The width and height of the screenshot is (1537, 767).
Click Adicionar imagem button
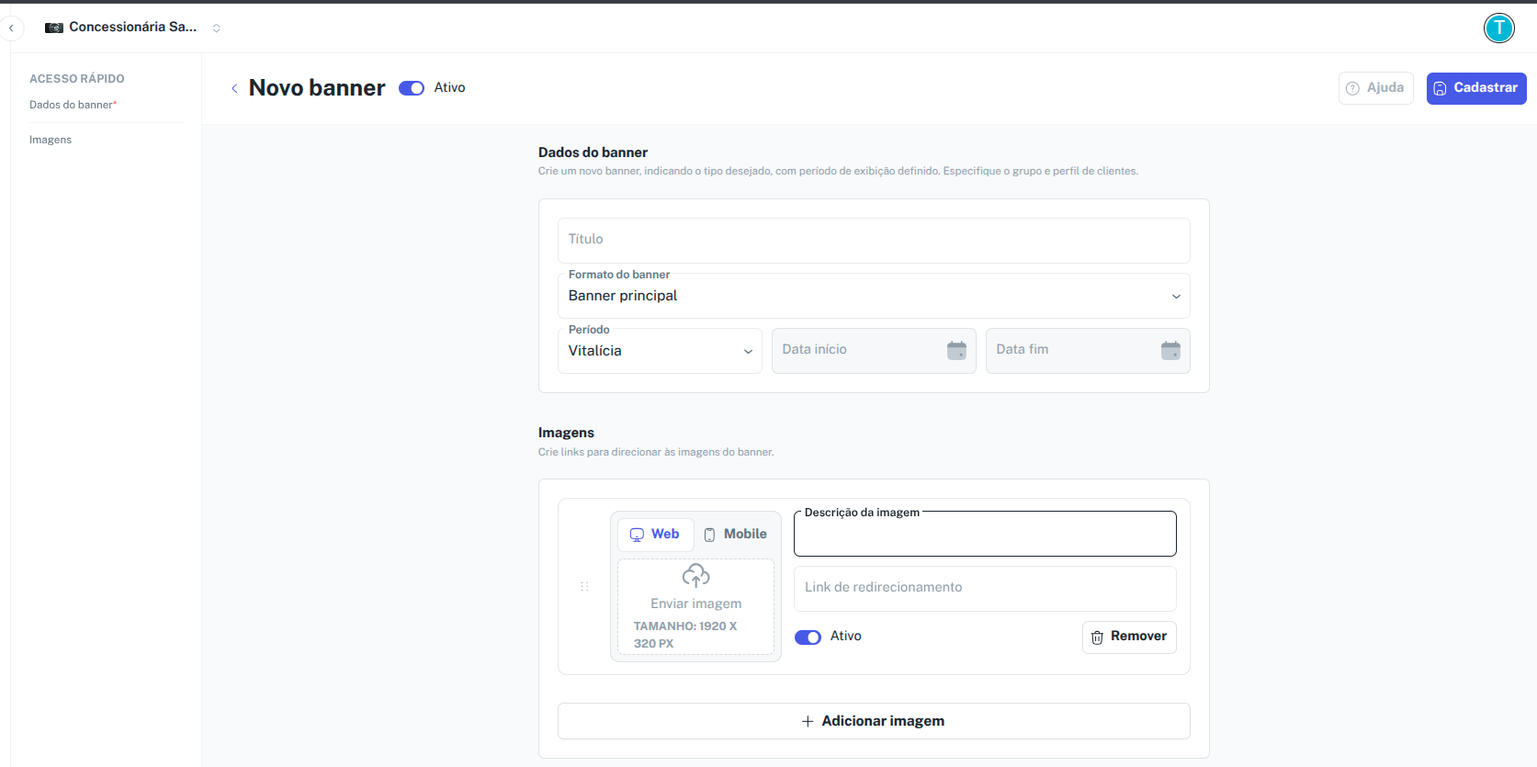coord(874,721)
